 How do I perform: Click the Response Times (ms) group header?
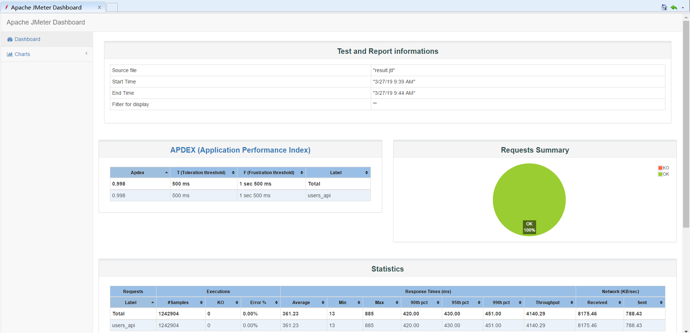pyautogui.click(x=428, y=291)
